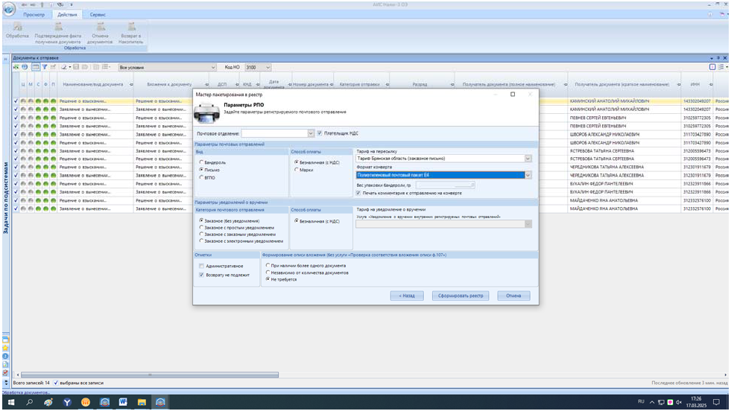Open the Почтовое отделение dropdown
The height and width of the screenshot is (411, 731).
coord(311,133)
